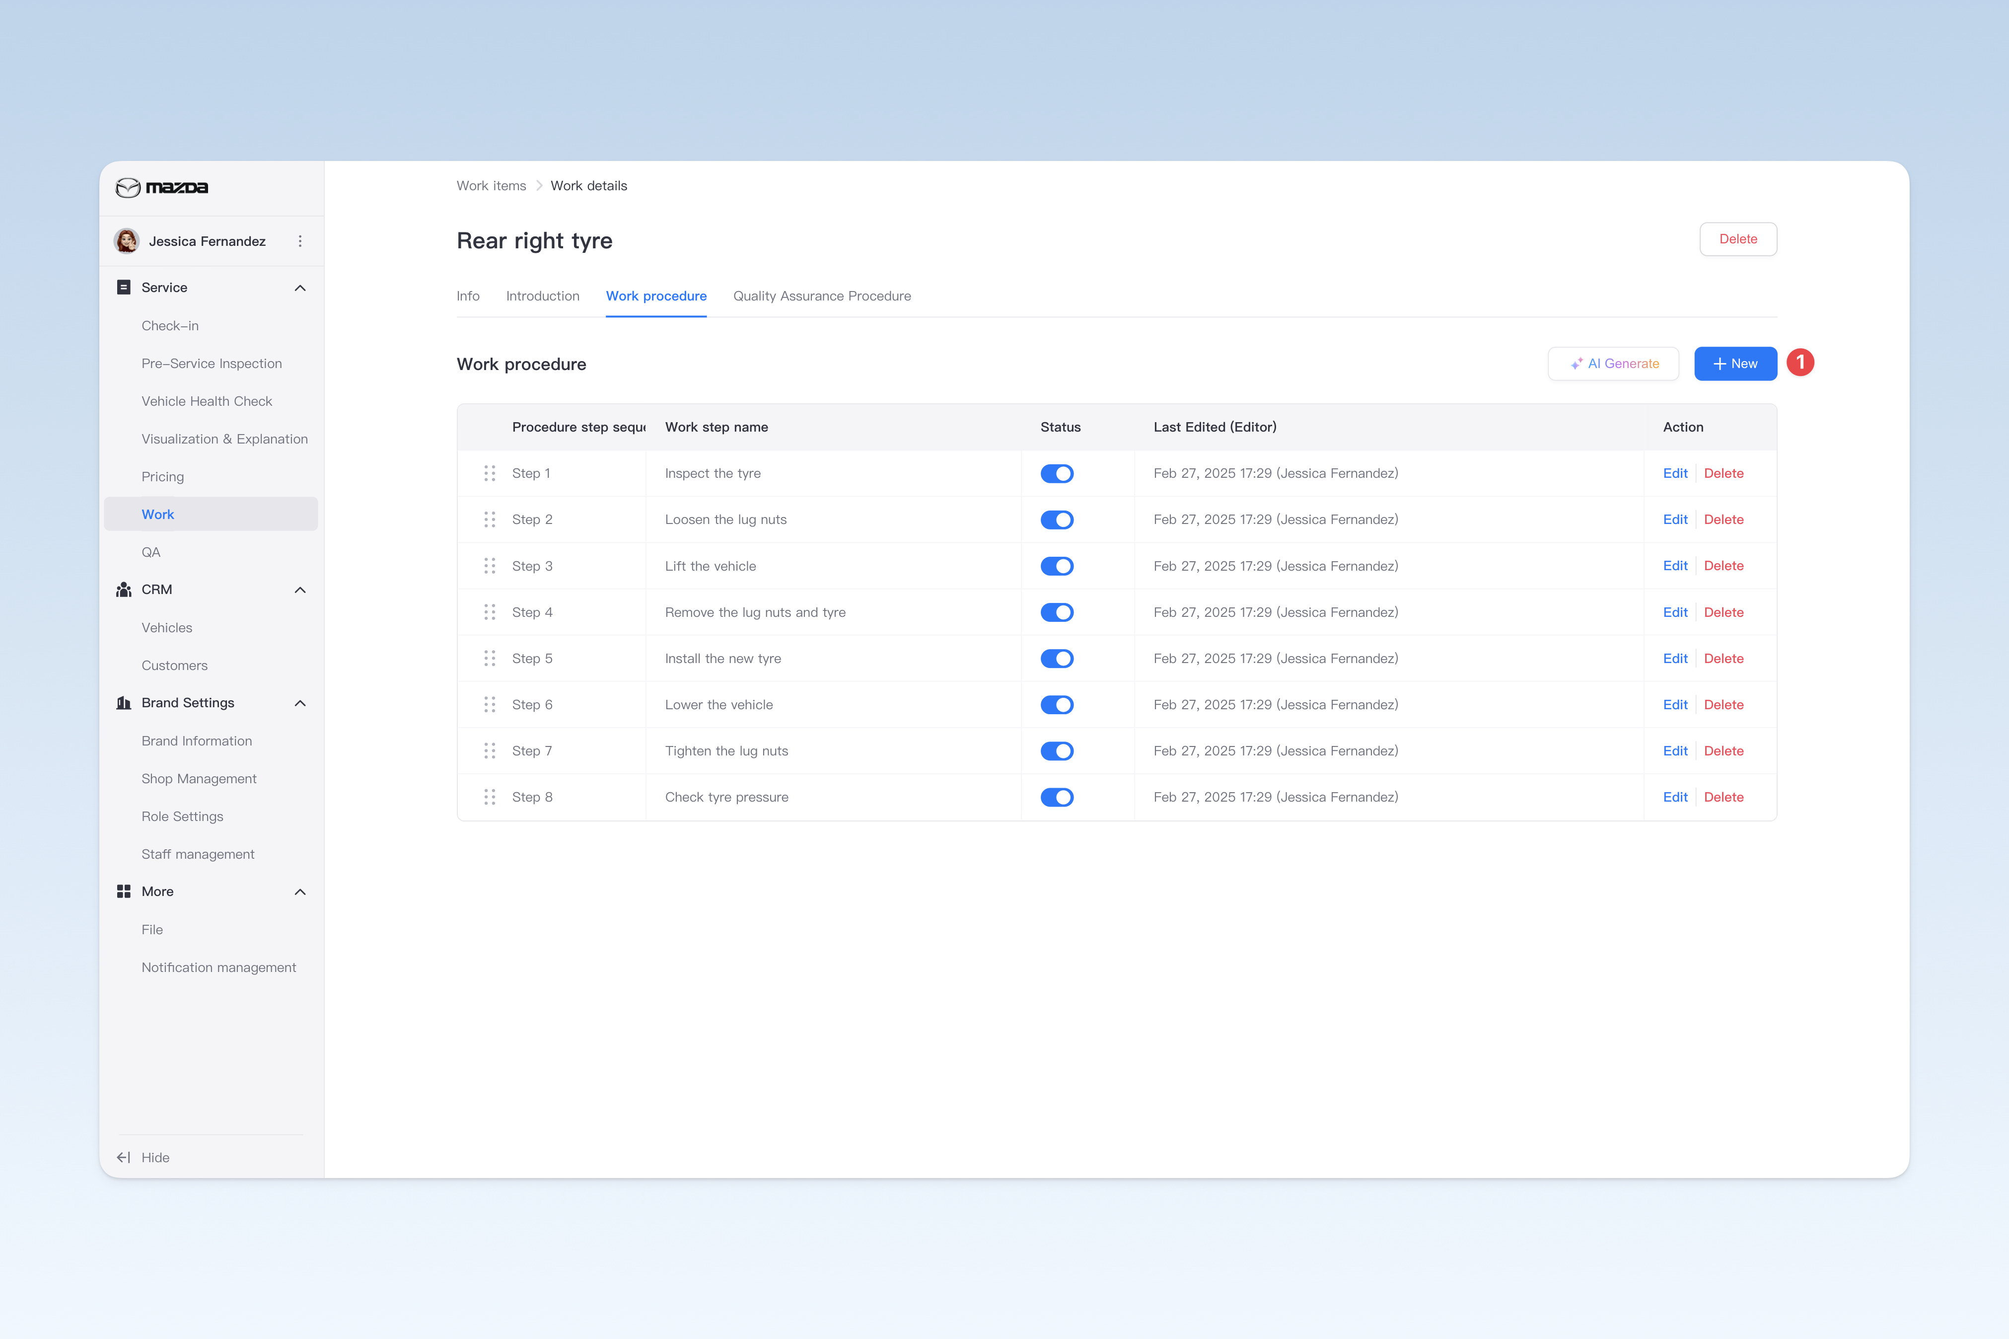Click Jessica Fernandez's avatar picture
The height and width of the screenshot is (1339, 2009).
tap(127, 241)
